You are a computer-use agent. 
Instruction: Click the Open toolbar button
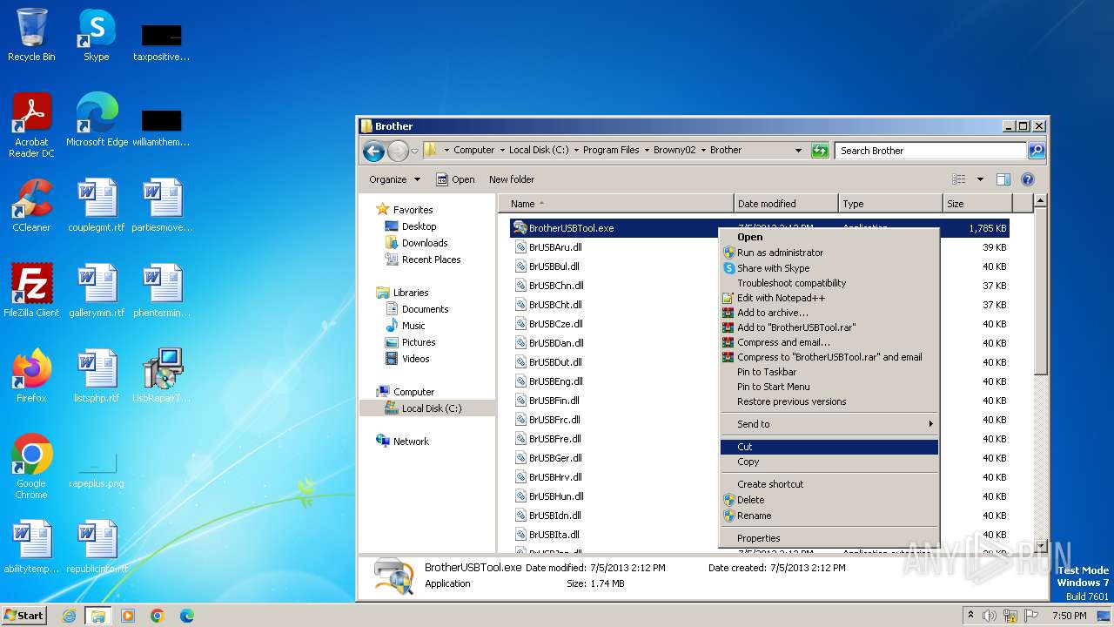[455, 179]
